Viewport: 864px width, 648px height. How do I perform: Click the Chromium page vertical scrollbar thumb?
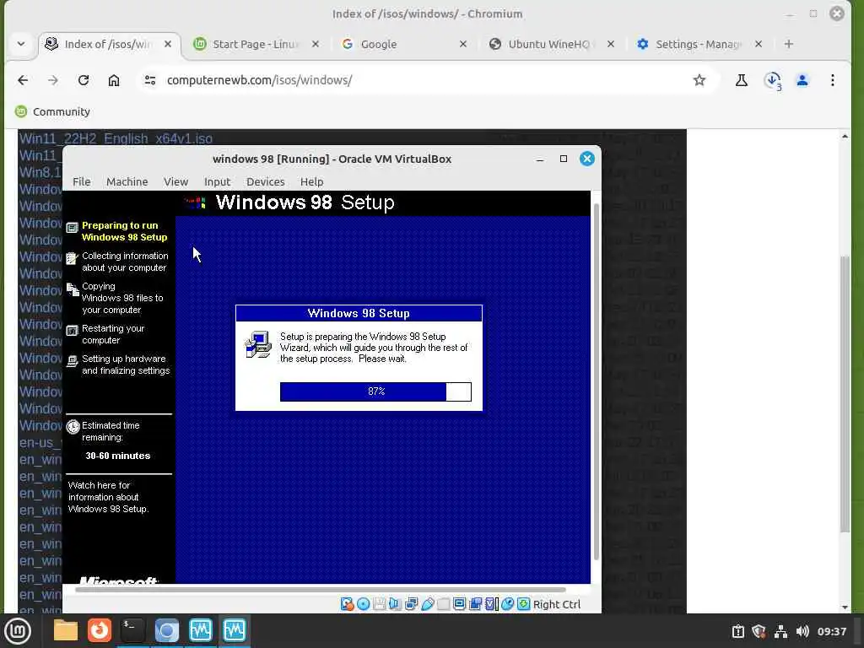point(845,394)
